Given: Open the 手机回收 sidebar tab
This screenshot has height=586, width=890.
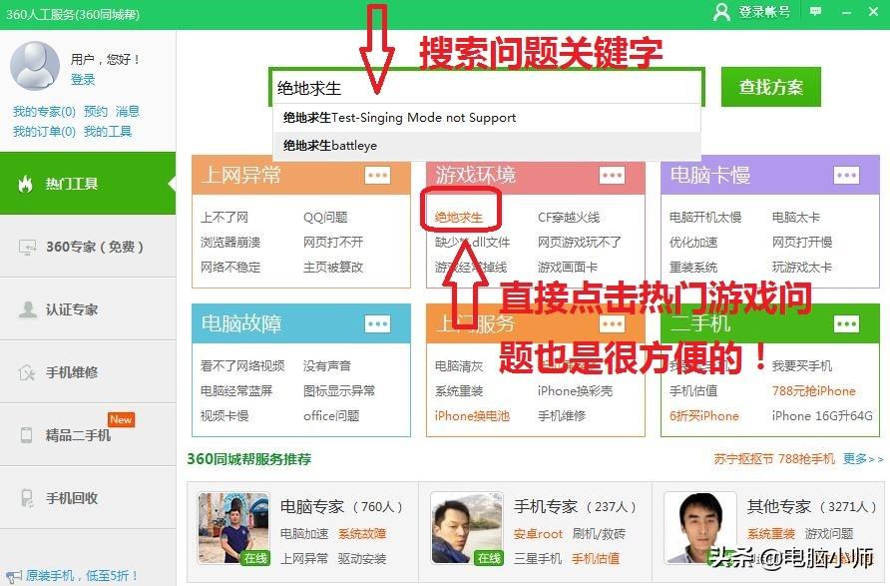Looking at the screenshot, I should 88,498.
